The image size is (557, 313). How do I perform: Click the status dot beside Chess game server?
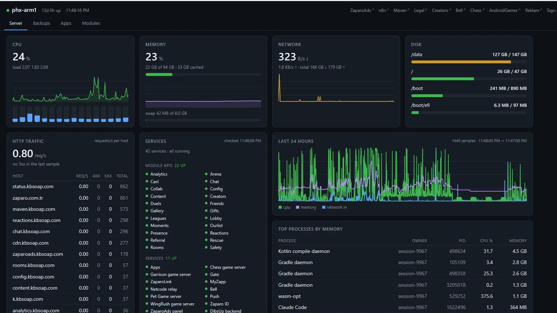click(x=206, y=267)
